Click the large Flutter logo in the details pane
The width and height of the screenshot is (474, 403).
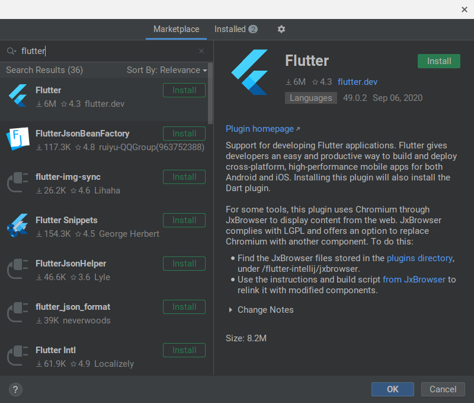tap(249, 72)
